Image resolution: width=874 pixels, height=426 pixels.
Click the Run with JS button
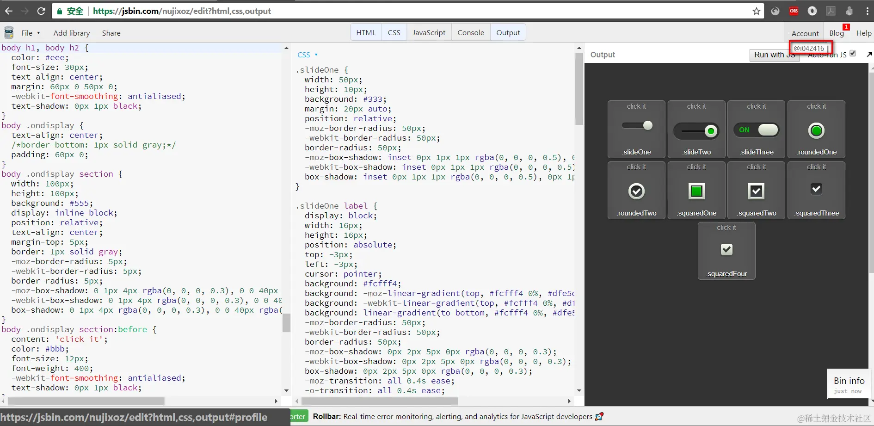pos(775,55)
